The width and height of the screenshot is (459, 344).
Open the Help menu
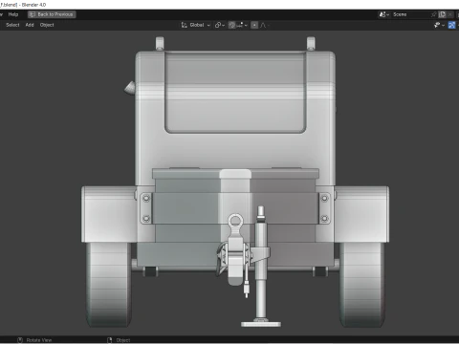[13, 14]
